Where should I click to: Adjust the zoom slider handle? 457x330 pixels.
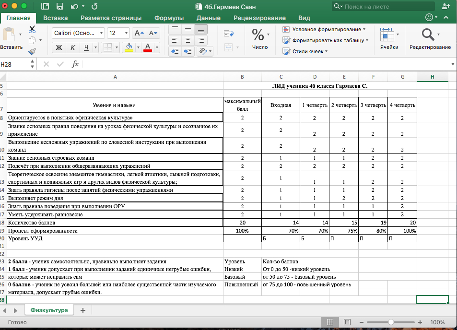[x=391, y=322]
